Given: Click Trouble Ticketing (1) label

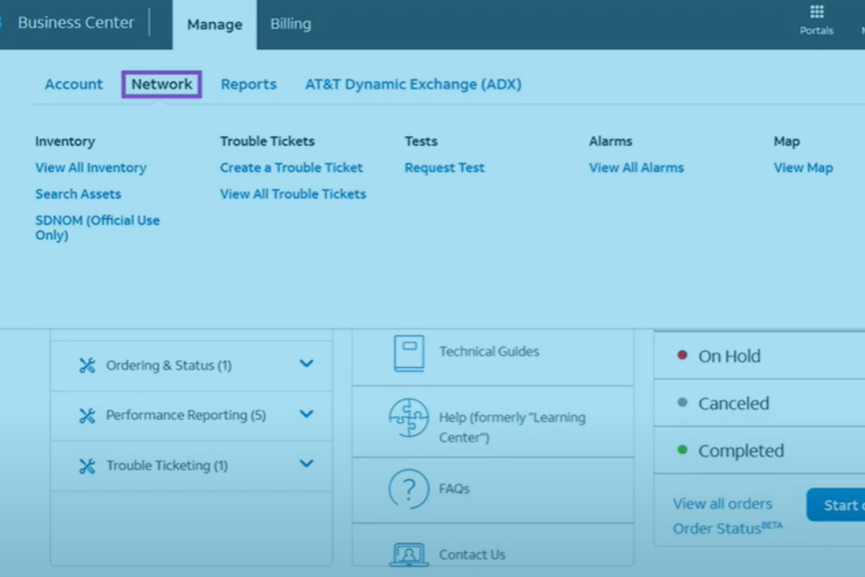Looking at the screenshot, I should (x=167, y=466).
